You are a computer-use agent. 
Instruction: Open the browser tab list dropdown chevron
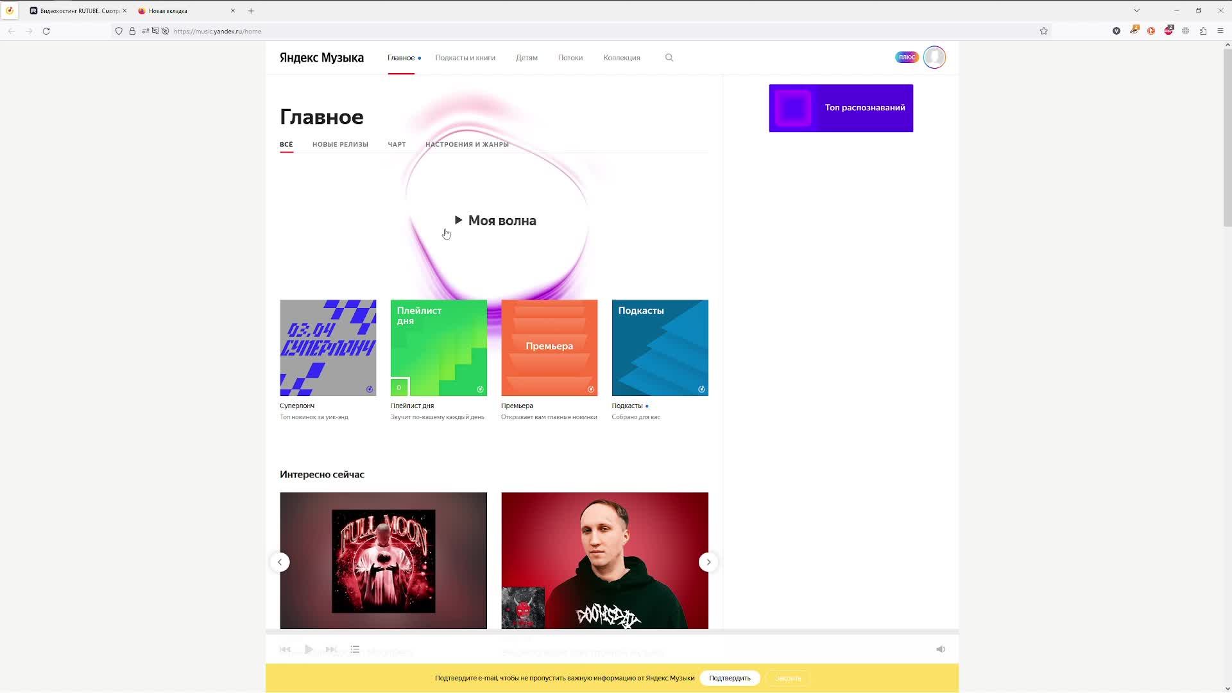pyautogui.click(x=1136, y=10)
